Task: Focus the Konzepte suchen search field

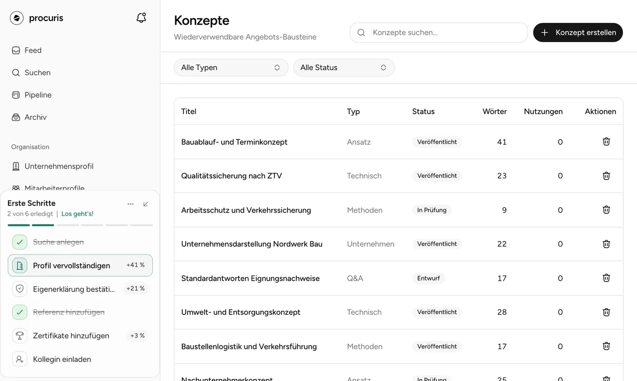Action: (439, 33)
